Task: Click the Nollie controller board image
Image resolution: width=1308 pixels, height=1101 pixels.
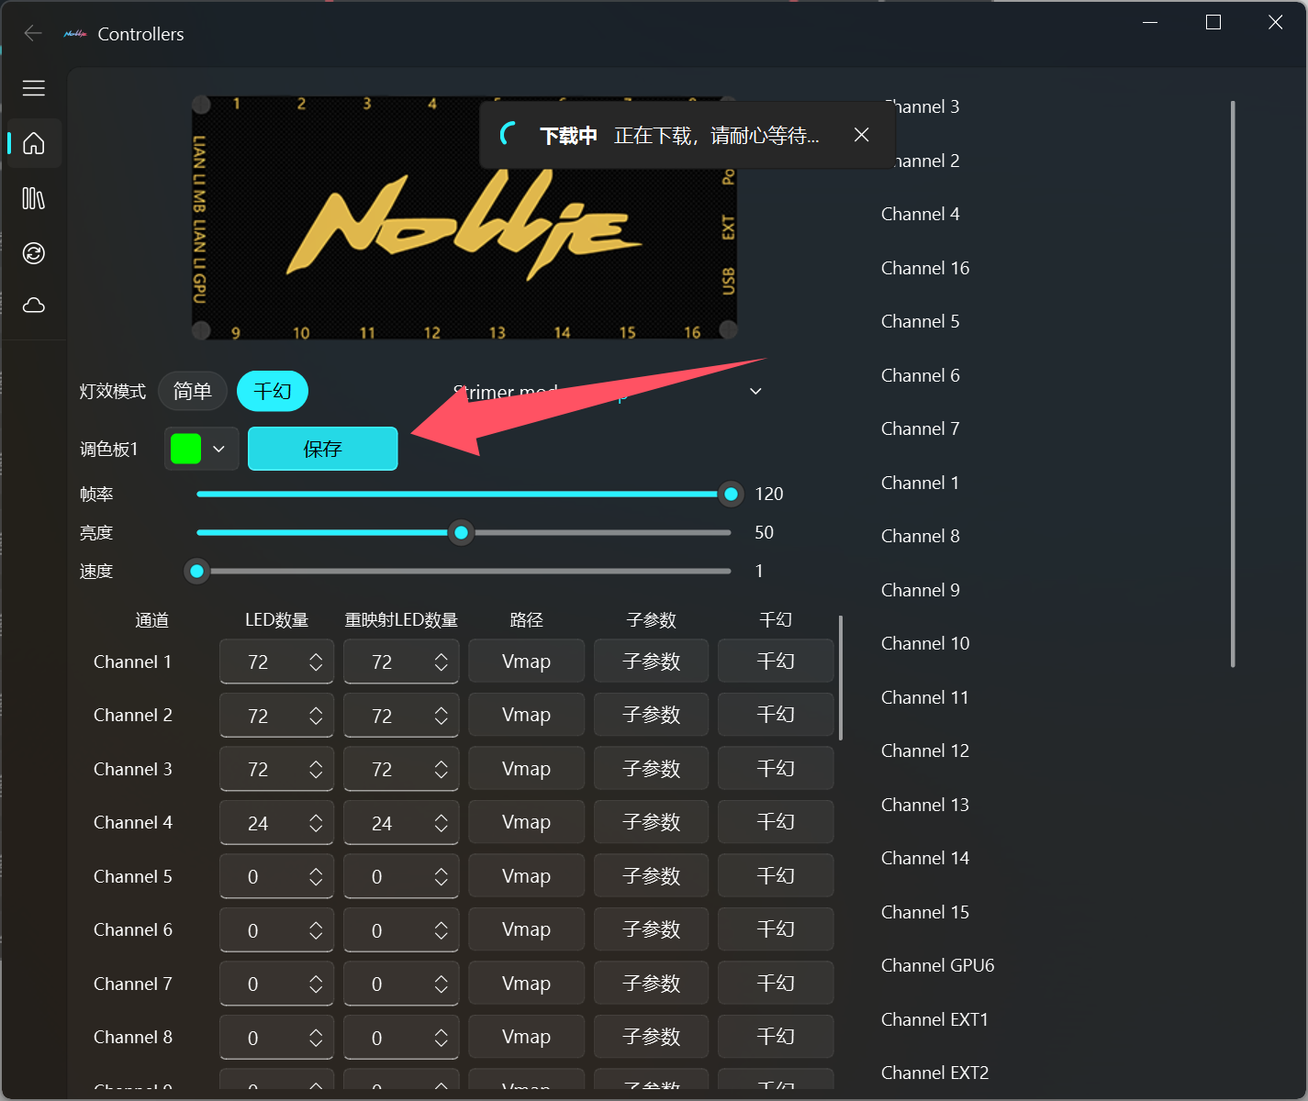Action: (x=464, y=217)
